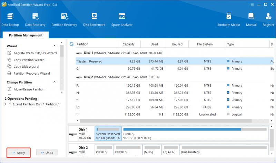The height and width of the screenshot is (163, 276).
Task: Select the Partition Management tab
Action: 26,35
